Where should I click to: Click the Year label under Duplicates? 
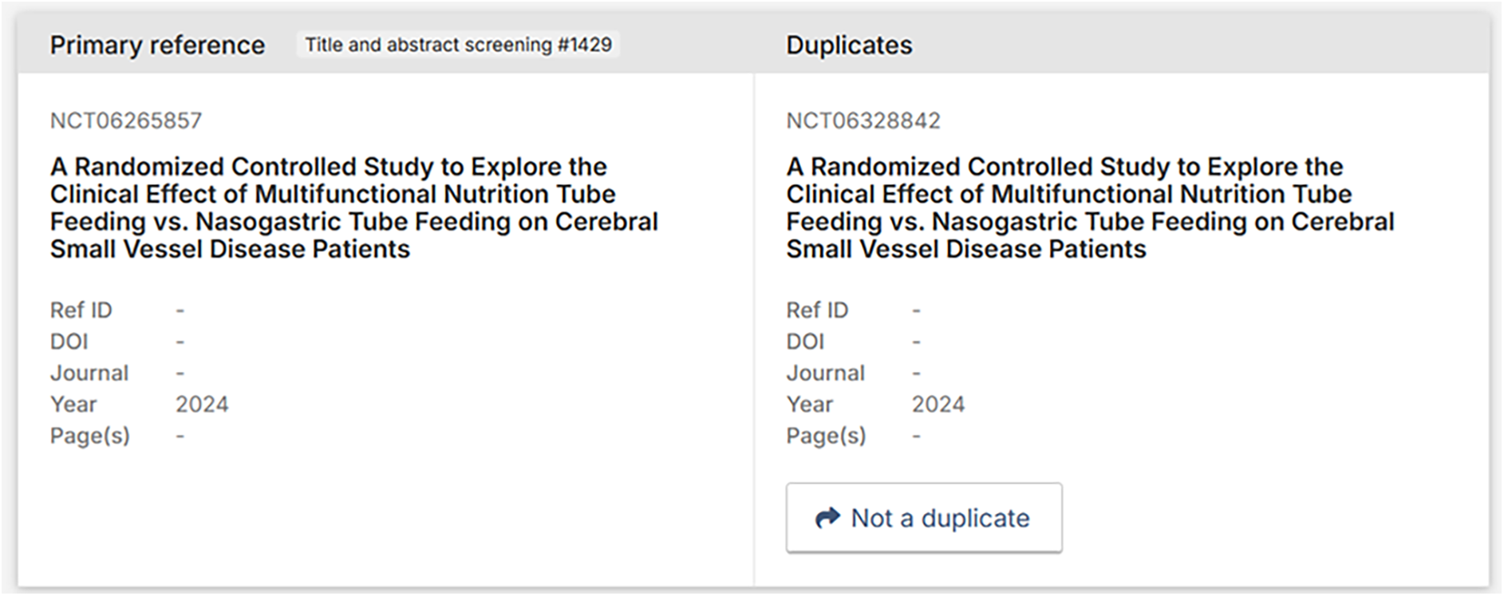point(809,405)
